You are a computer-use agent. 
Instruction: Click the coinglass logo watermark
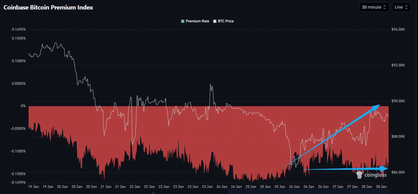(x=372, y=175)
